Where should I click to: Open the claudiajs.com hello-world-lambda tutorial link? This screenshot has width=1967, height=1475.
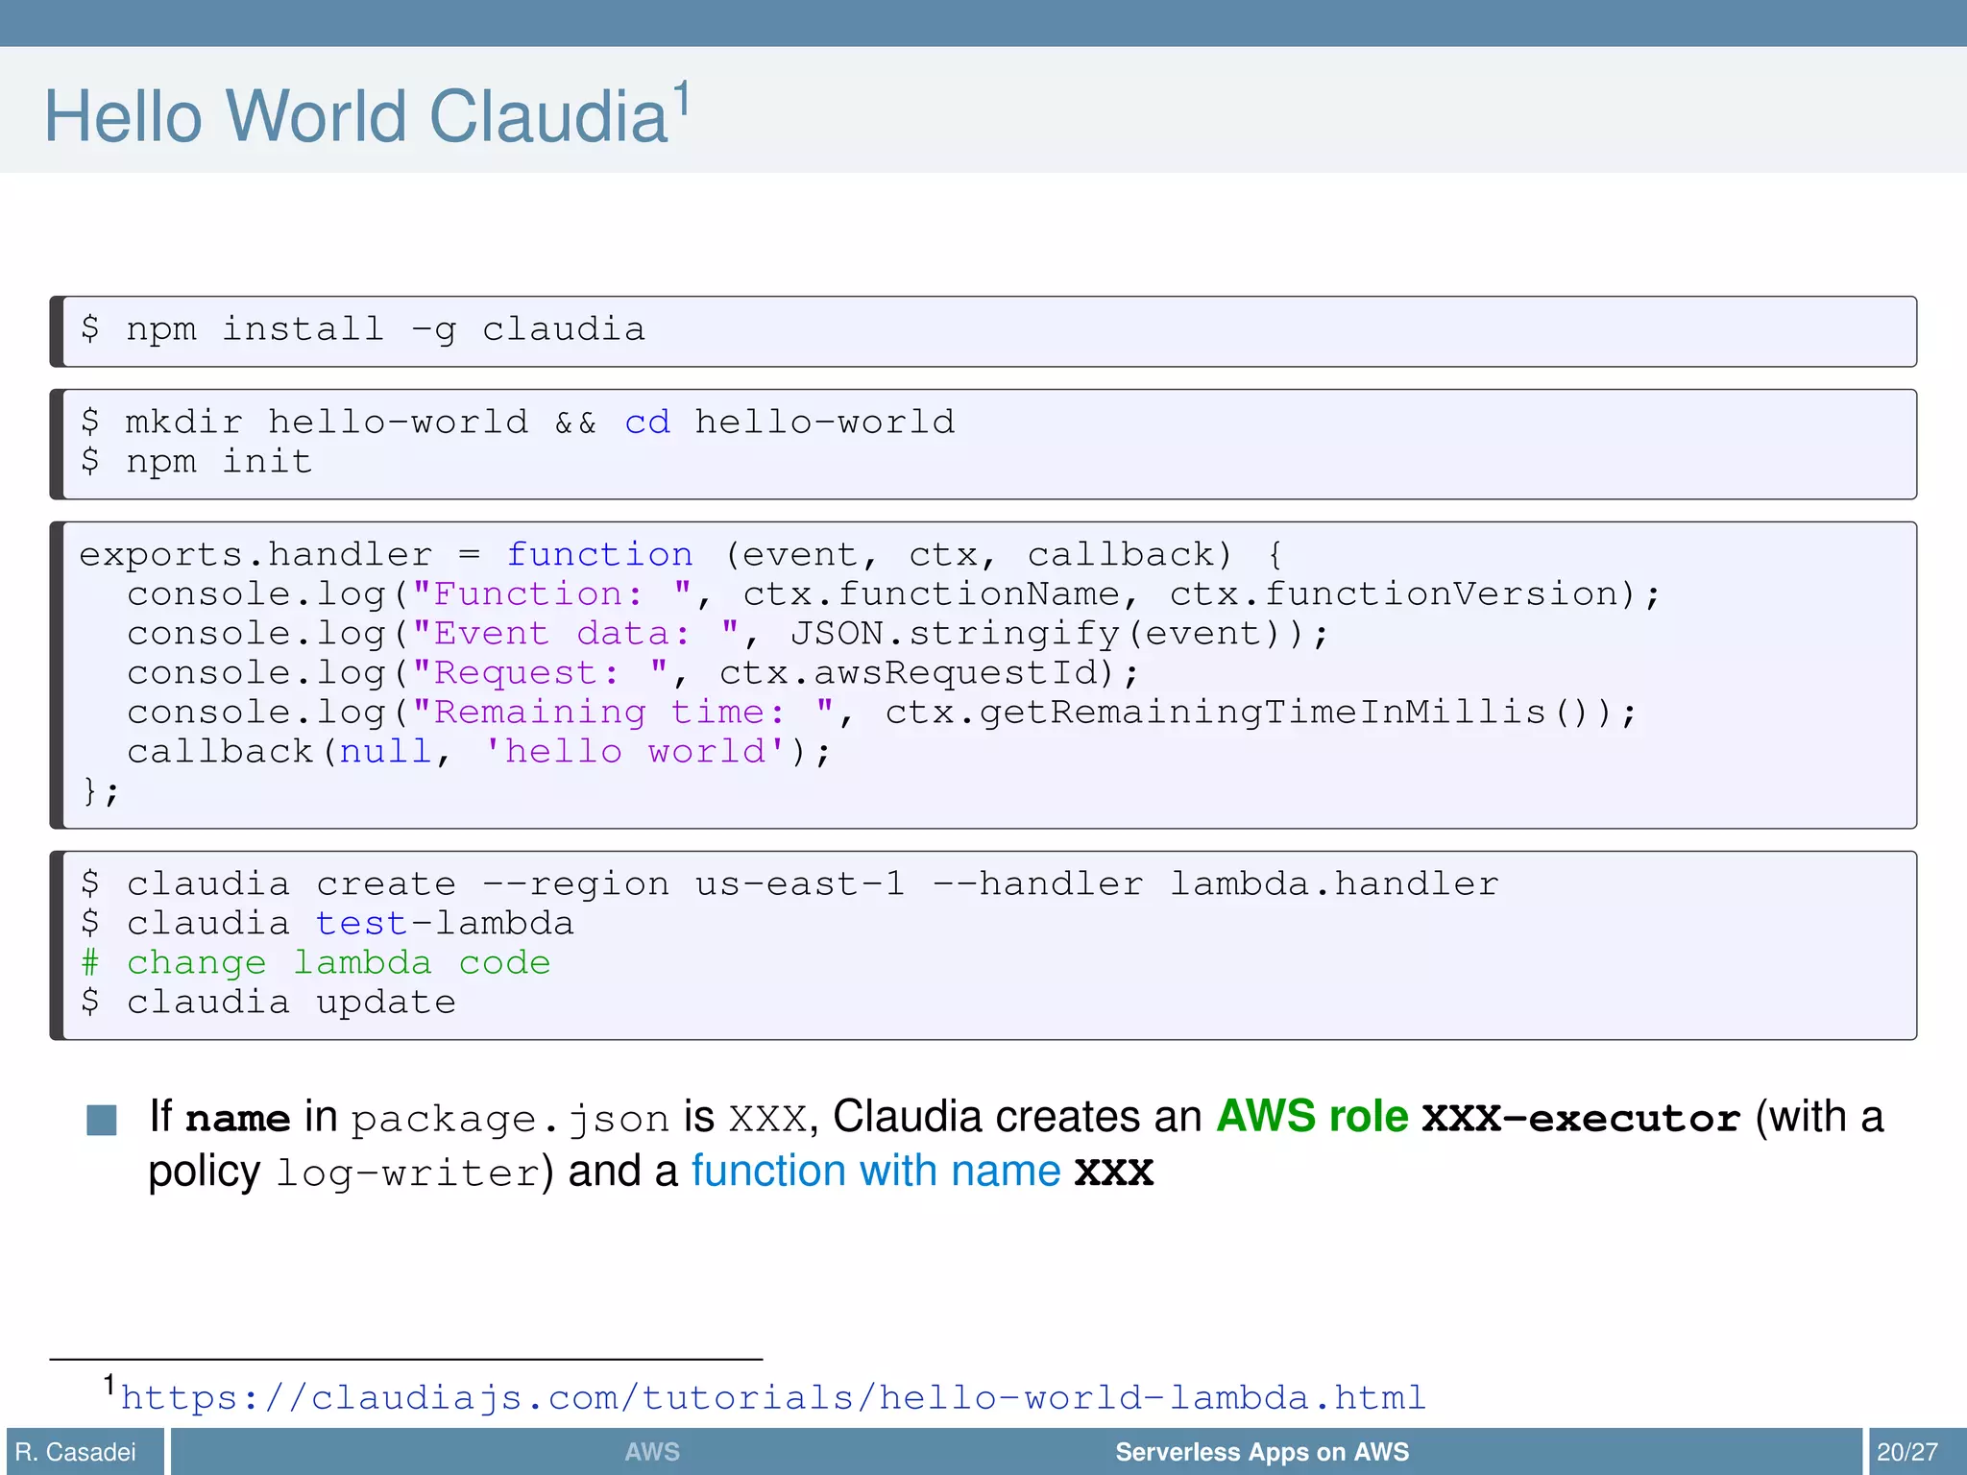point(773,1397)
